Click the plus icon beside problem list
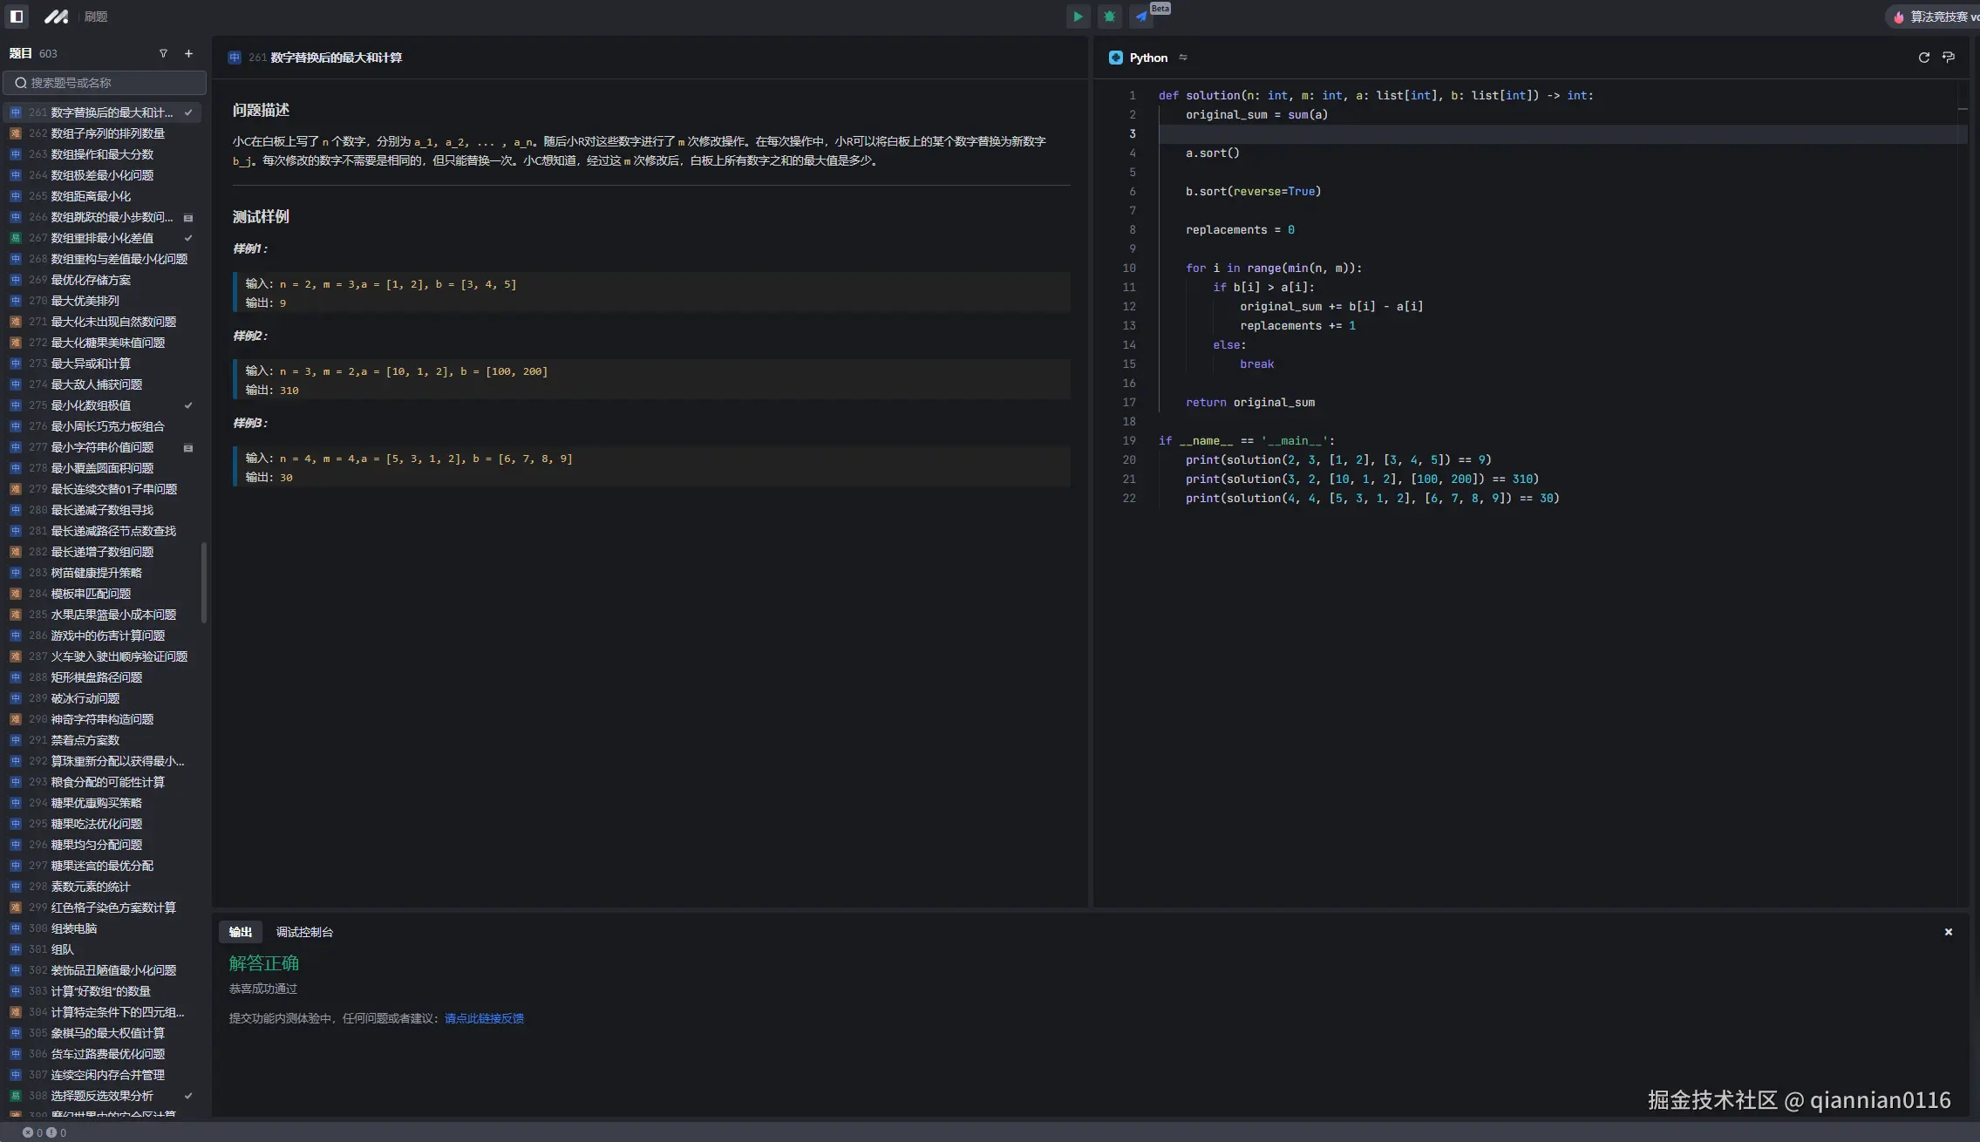This screenshot has height=1142, width=1980. point(188,54)
